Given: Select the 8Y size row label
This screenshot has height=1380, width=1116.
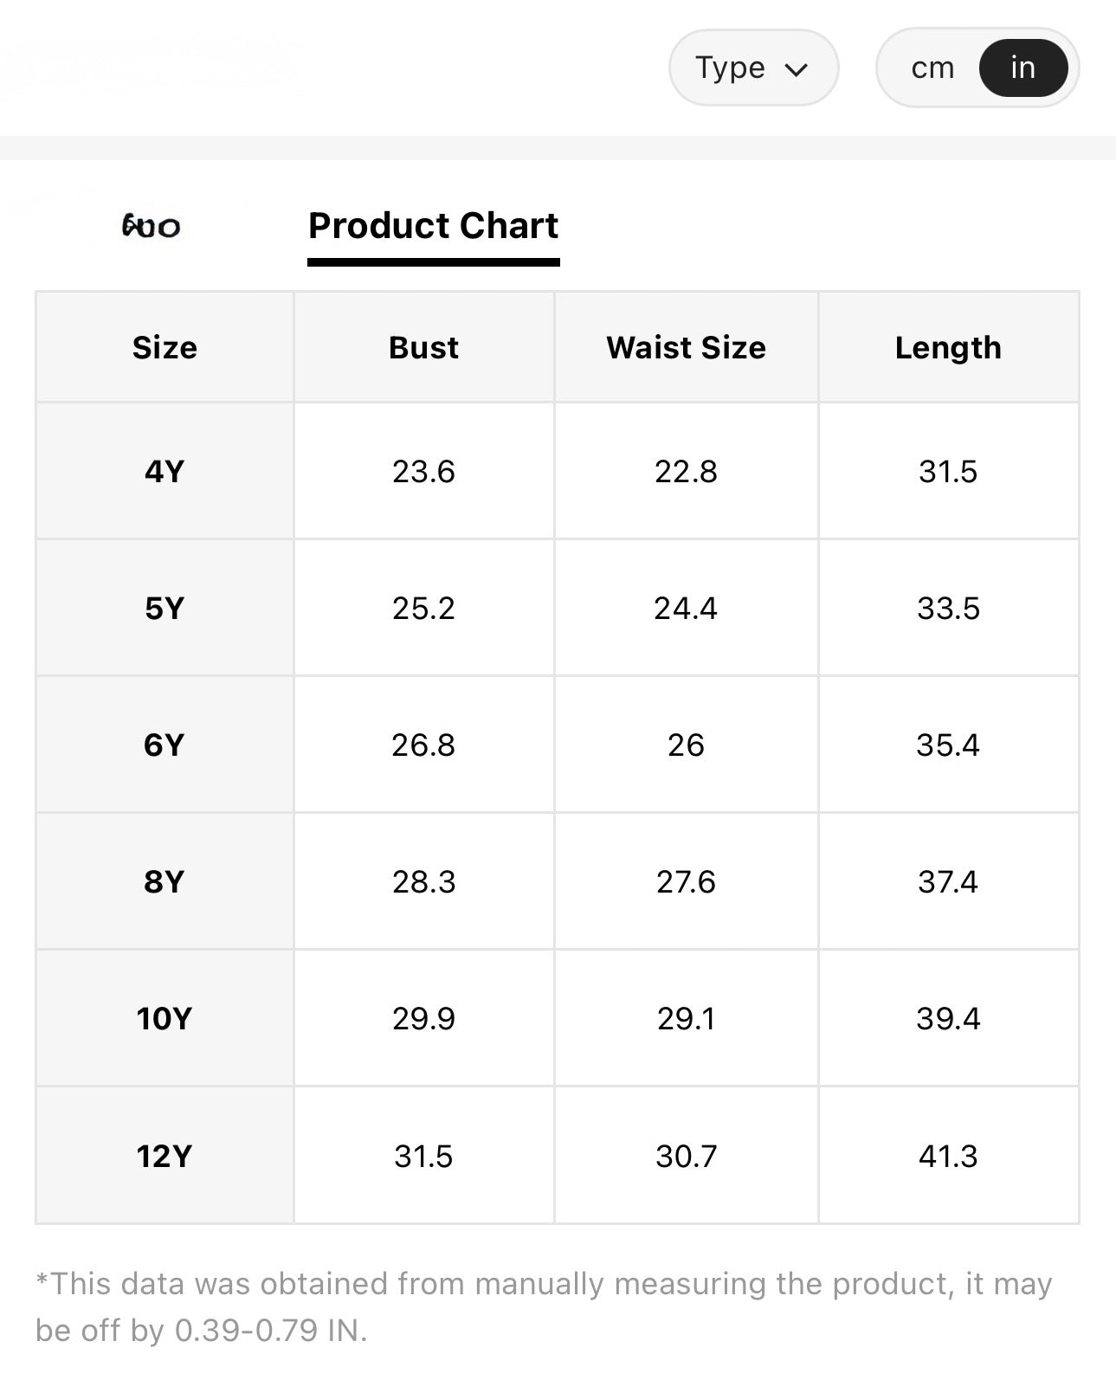Looking at the screenshot, I should click(164, 881).
